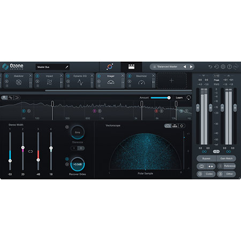The height and width of the screenshot is (241, 241).
Task: Click the Learn button
Action: click(x=179, y=97)
